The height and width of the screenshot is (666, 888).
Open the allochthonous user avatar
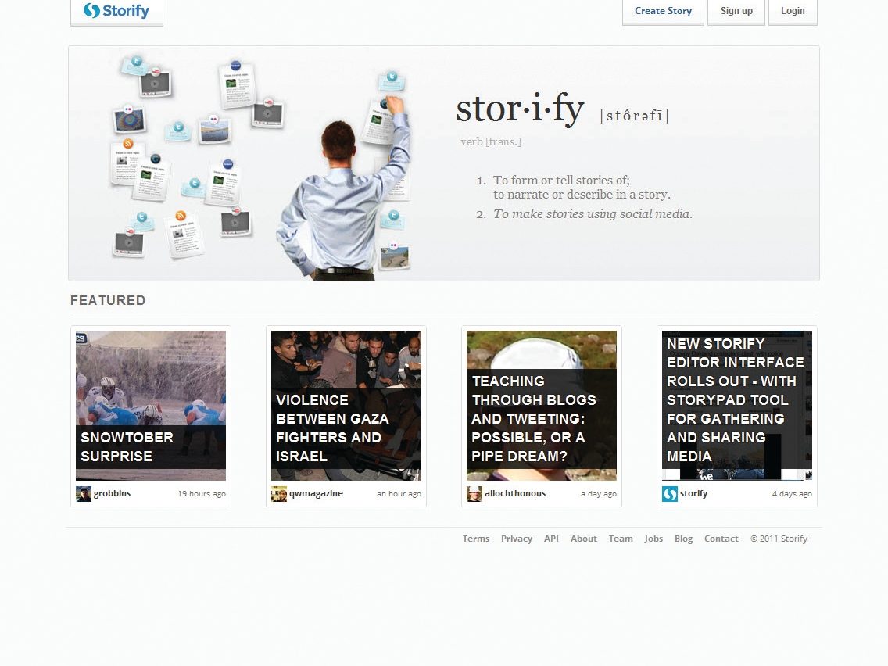[x=474, y=494]
